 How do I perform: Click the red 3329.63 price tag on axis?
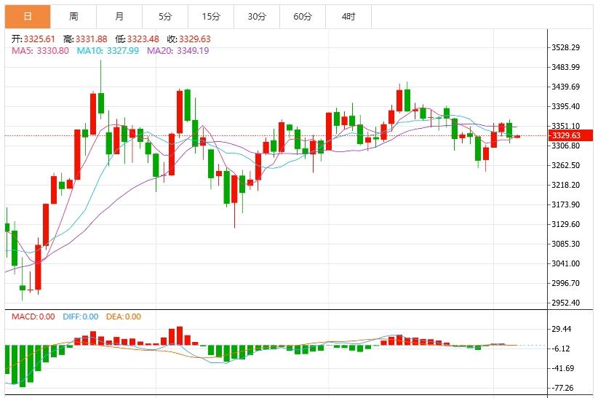coord(566,135)
